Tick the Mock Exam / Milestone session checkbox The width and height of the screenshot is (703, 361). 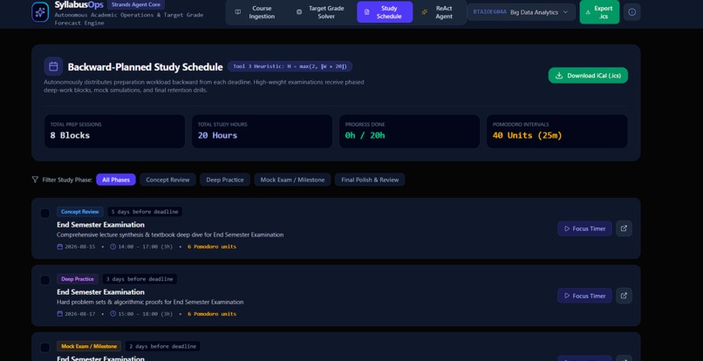(x=45, y=348)
